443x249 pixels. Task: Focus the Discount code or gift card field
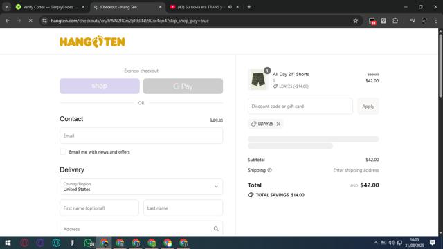coord(300,106)
